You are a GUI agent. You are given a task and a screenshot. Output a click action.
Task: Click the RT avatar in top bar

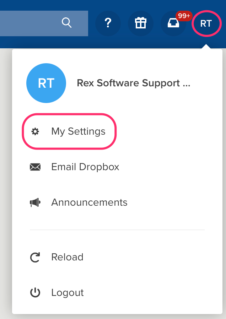[x=206, y=23]
